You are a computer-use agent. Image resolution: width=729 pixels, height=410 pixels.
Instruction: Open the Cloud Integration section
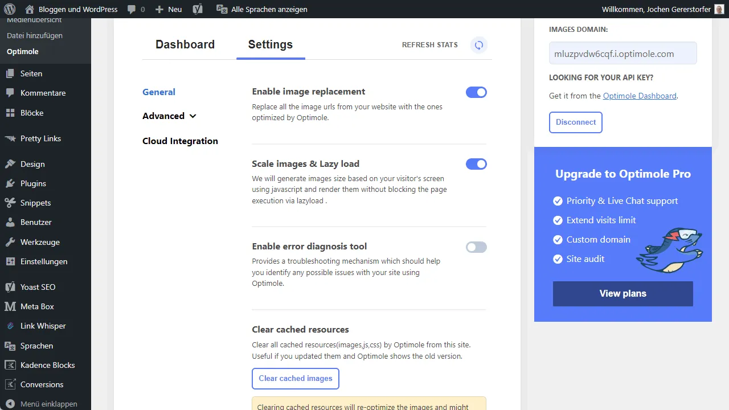point(180,141)
